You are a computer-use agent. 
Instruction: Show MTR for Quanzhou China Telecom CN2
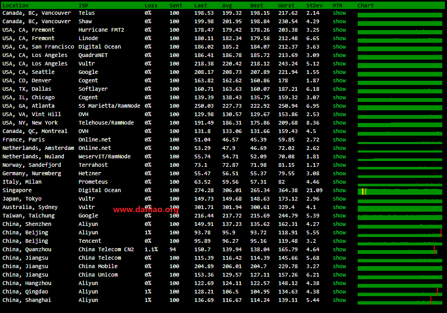tap(339, 250)
